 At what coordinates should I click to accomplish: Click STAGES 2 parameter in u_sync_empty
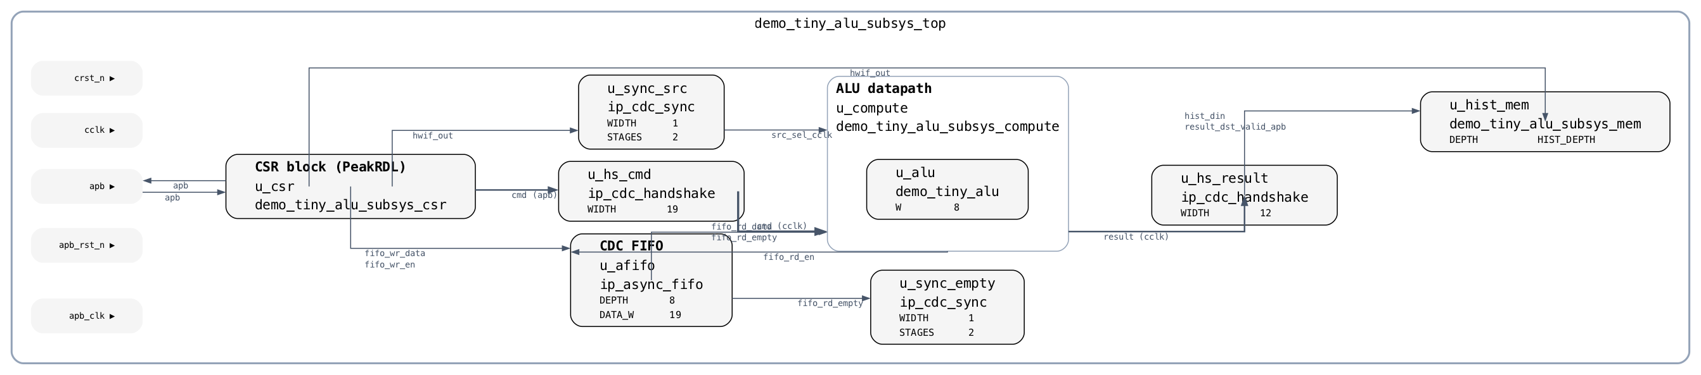(936, 333)
